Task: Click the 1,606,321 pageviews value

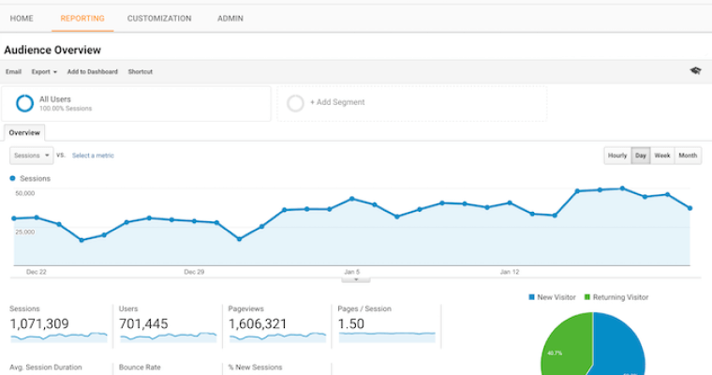Action: 258,323
